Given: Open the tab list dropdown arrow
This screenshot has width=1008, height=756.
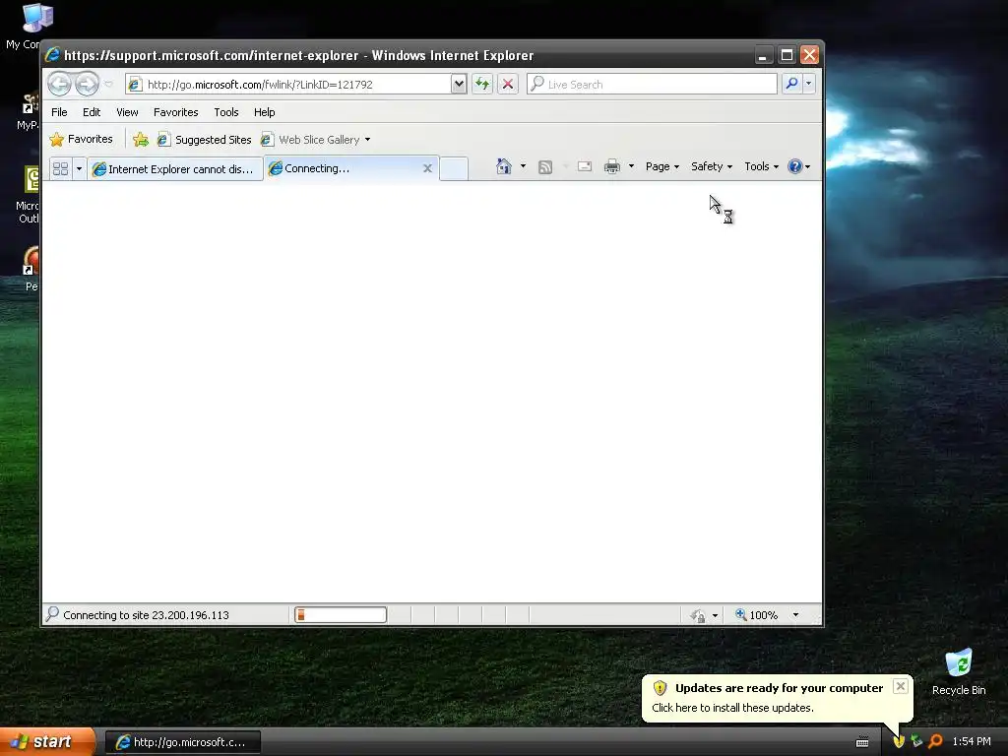Looking at the screenshot, I should (79, 168).
